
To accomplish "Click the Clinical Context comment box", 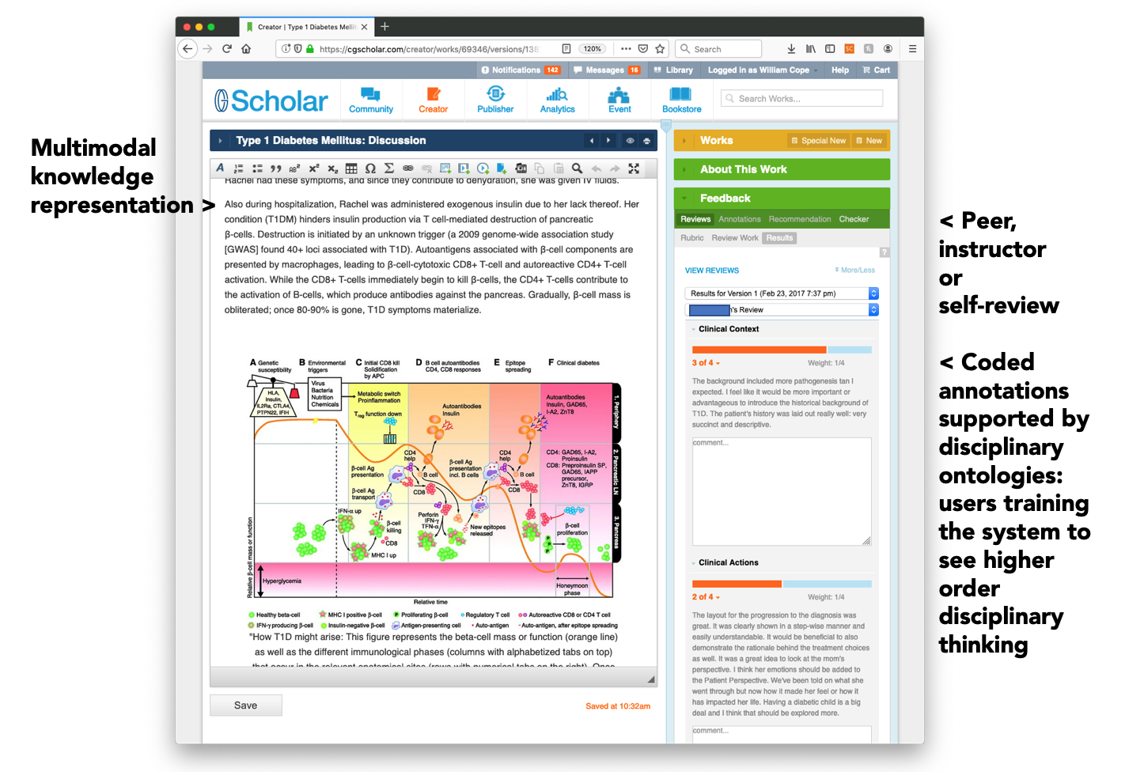I will click(782, 491).
